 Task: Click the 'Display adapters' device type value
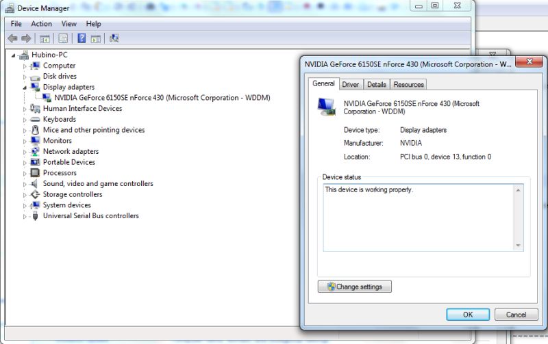(423, 130)
